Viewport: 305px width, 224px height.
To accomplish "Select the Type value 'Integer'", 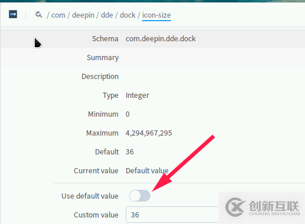I will (x=137, y=95).
